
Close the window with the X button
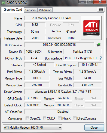[100, 2]
